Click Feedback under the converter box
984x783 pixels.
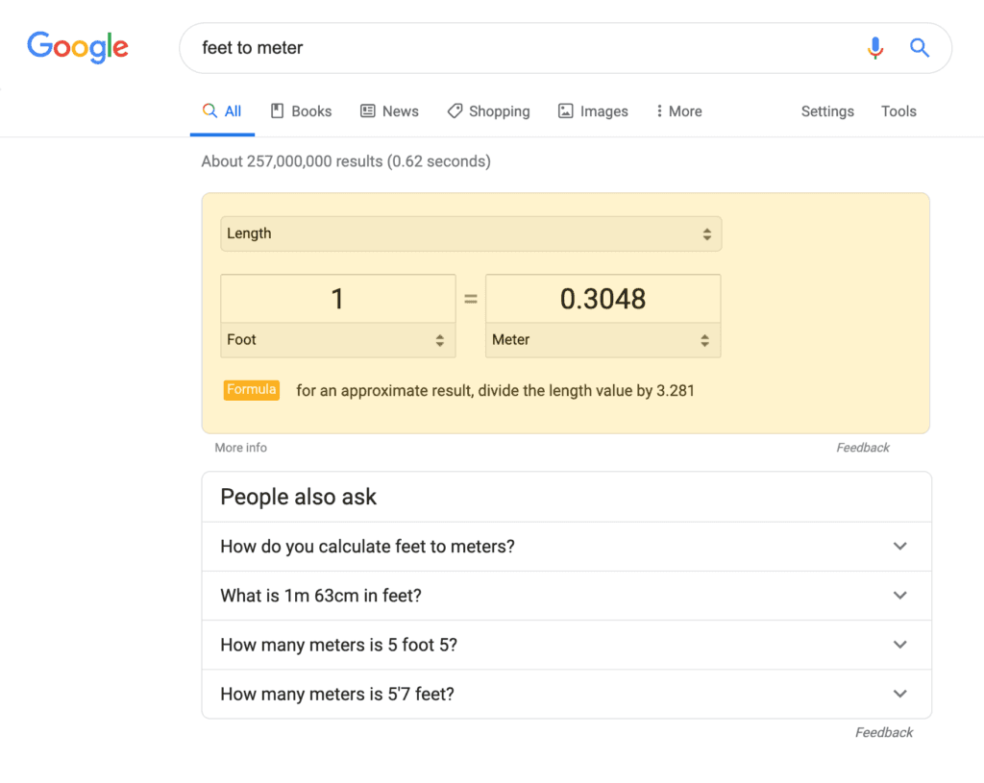tap(863, 448)
